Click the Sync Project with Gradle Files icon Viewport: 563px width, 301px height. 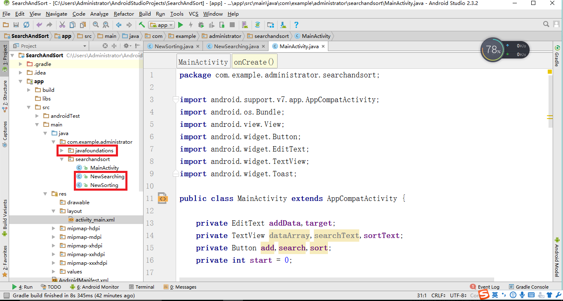[258, 25]
